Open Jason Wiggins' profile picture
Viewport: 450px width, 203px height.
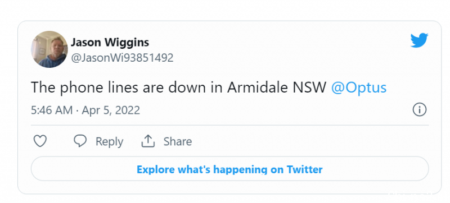pyautogui.click(x=49, y=49)
